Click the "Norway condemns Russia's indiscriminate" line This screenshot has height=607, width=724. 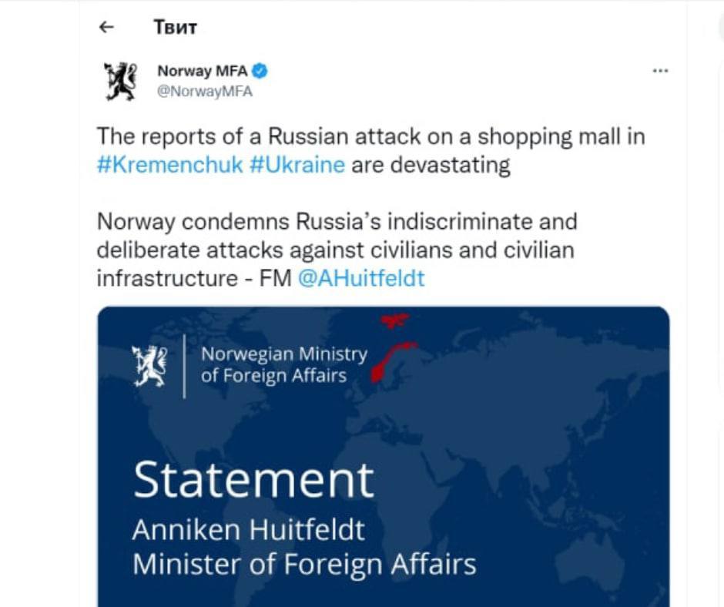click(x=337, y=222)
